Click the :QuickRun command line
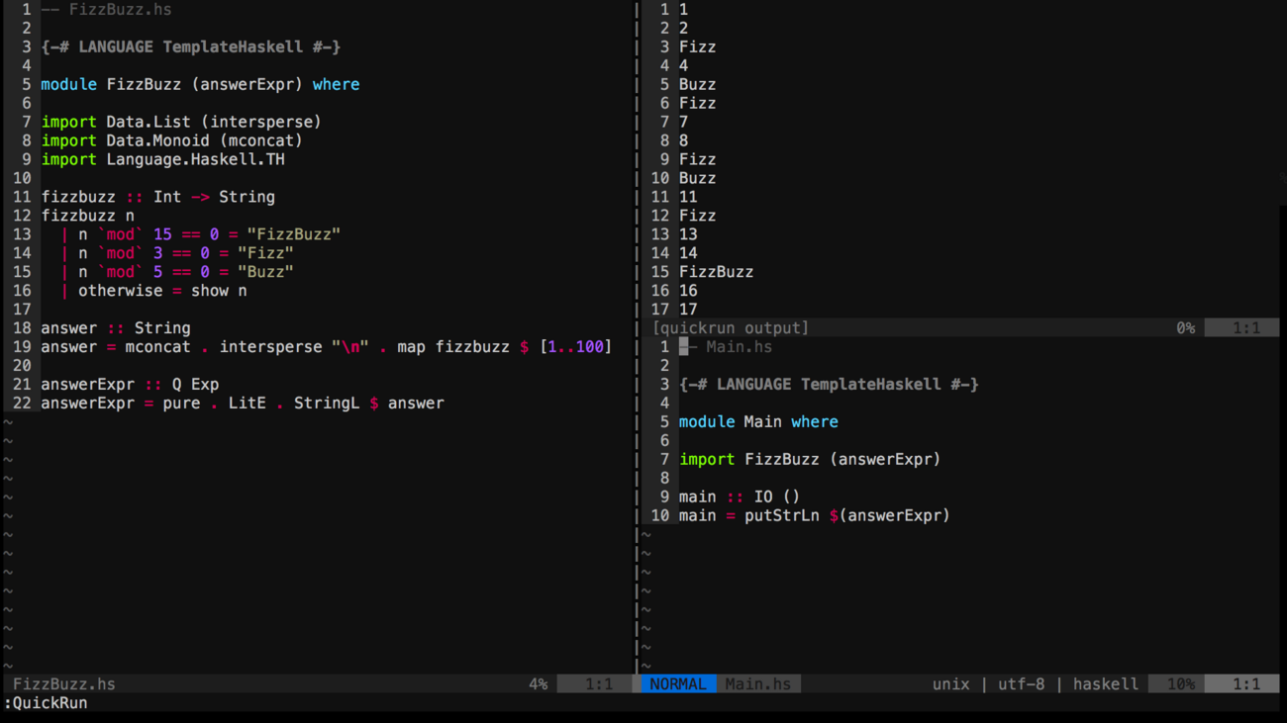The height and width of the screenshot is (723, 1287). (x=47, y=703)
